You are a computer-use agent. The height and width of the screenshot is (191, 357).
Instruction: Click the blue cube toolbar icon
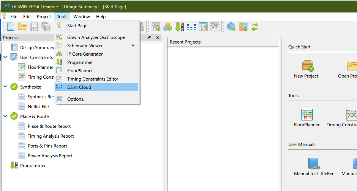point(231,27)
